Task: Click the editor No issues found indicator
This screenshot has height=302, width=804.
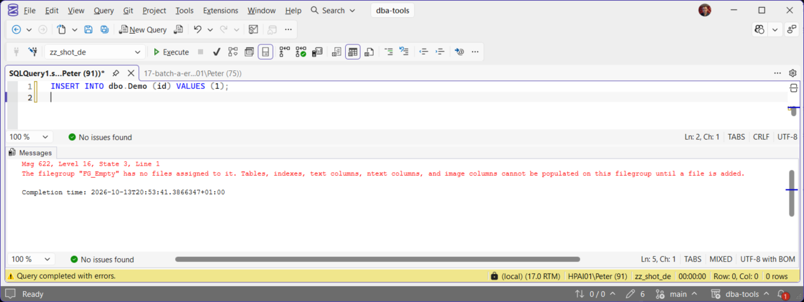Action: [100, 137]
